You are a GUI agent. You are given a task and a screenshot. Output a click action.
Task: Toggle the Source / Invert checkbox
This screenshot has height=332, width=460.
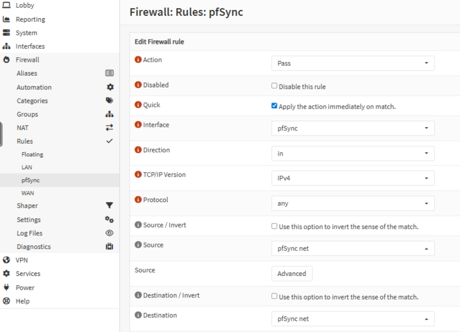(274, 226)
